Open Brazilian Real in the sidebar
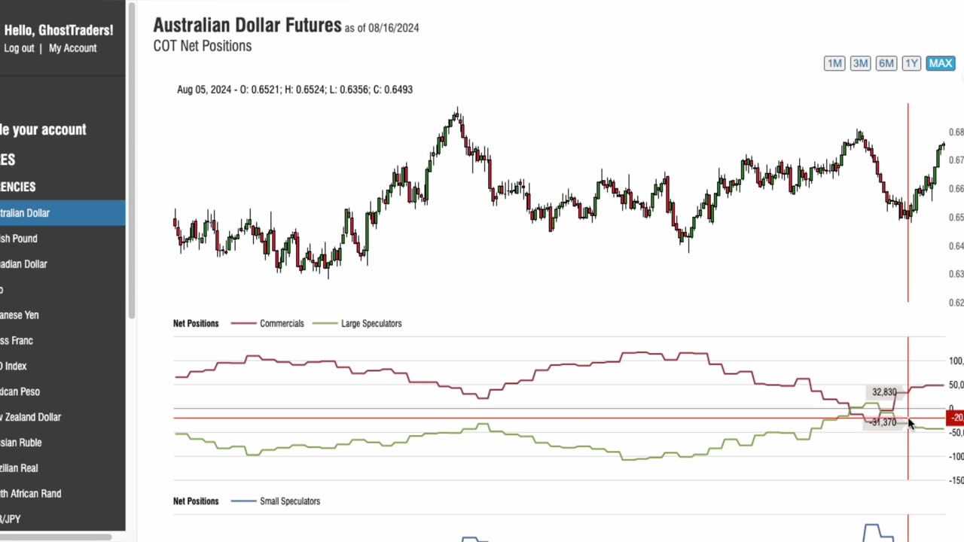This screenshot has height=542, width=964. point(63,468)
